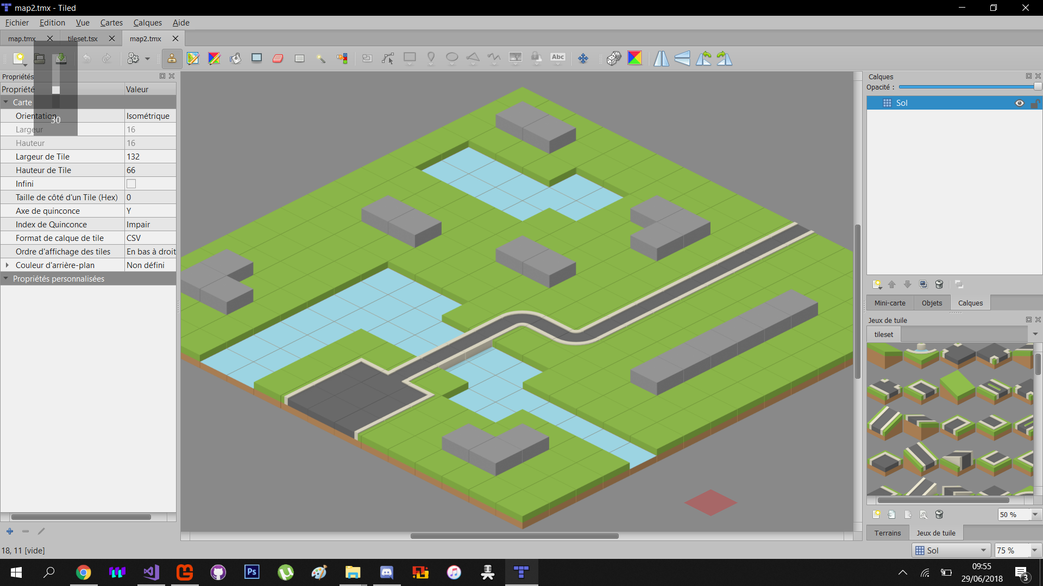
Task: Open Discord from the Windows taskbar
Action: click(x=386, y=572)
